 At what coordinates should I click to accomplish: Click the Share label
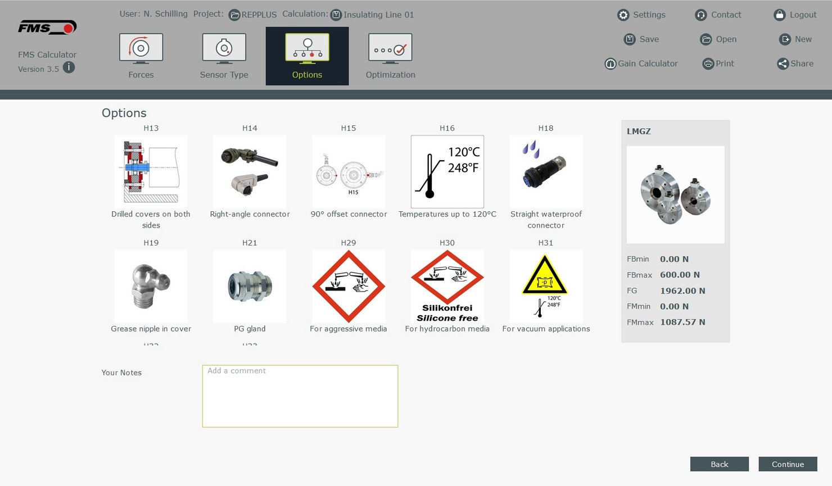[x=802, y=64]
